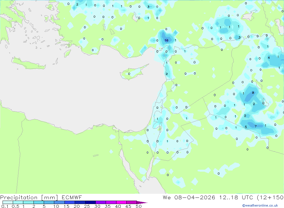Click the '12..18 UTC' time range text

point(236,198)
